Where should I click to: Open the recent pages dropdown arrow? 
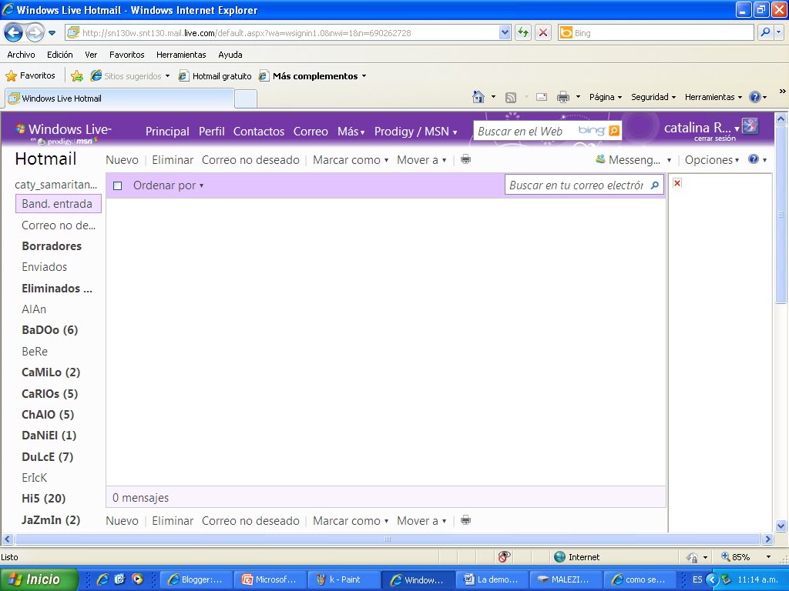[52, 34]
